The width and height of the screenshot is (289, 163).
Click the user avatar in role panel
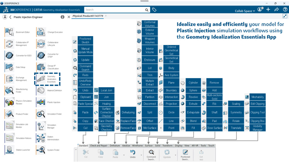(5, 17)
